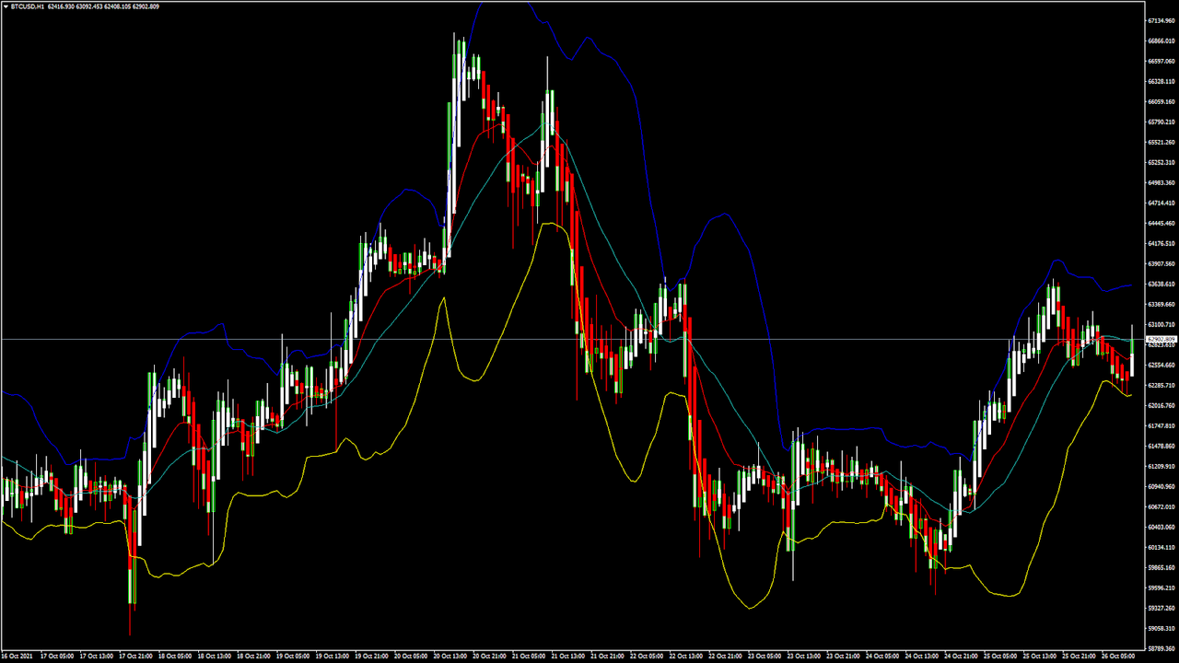Click the 20 Oct 13:00 time label

451,657
